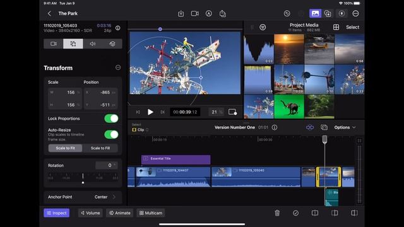The height and width of the screenshot is (227, 404).
Task: Edit Position X value -865
Action: [100, 93]
